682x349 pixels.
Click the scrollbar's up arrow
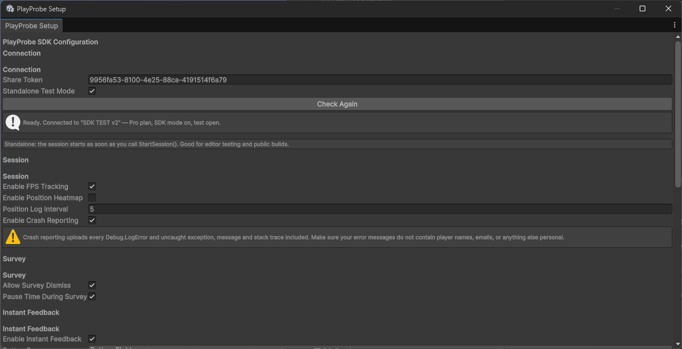pos(678,36)
